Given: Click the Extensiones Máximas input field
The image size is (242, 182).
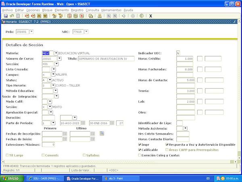Looking at the screenshot, I should (x=48, y=144).
